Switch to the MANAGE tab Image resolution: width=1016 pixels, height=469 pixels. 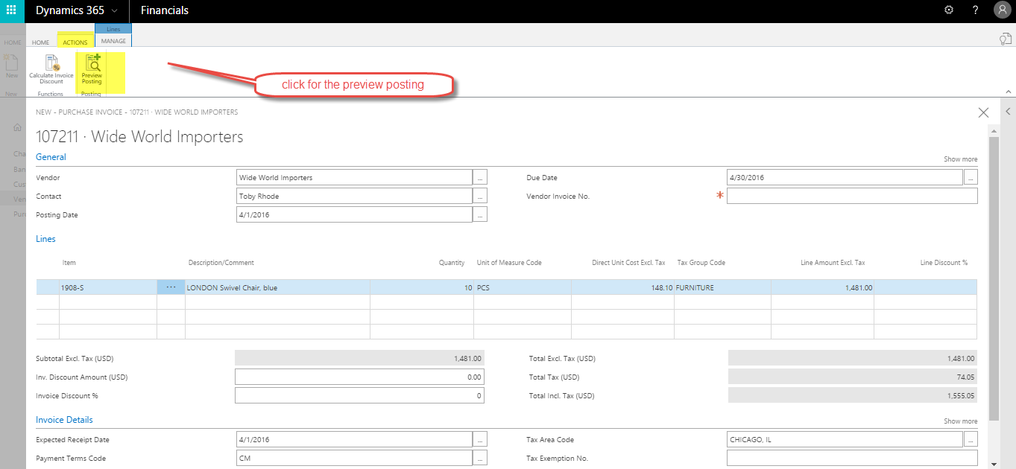tap(113, 41)
